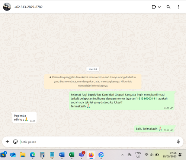
Task: Click the Hari Ini date label
Action: pyautogui.click(x=93, y=69)
